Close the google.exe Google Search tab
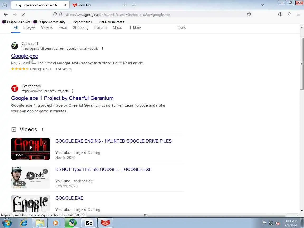304x228 pixels. [x=65, y=5]
